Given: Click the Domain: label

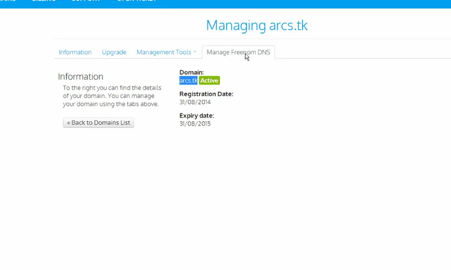Looking at the screenshot, I should point(192,72).
